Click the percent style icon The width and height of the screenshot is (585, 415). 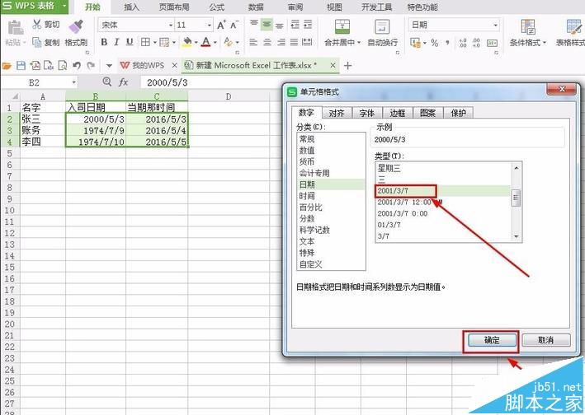[x=434, y=43]
